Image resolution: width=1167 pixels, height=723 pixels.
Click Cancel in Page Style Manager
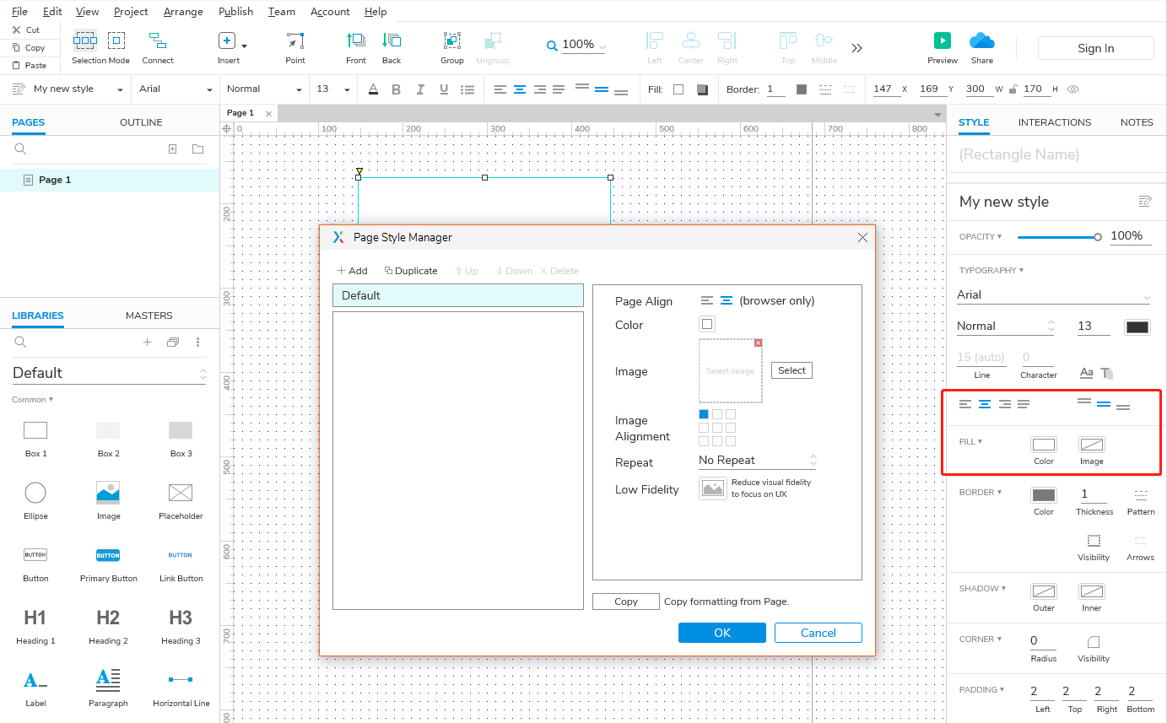click(819, 633)
